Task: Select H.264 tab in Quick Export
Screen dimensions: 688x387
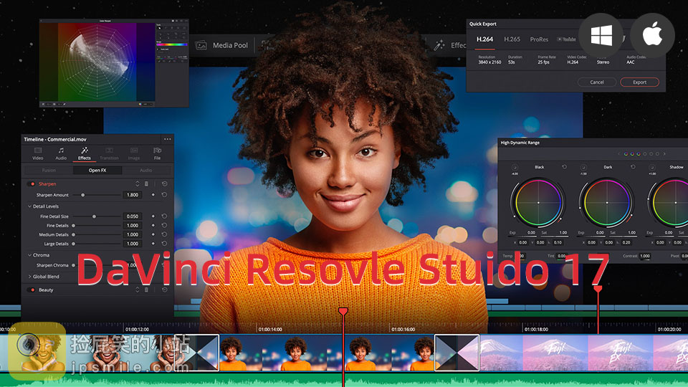Action: tap(485, 39)
